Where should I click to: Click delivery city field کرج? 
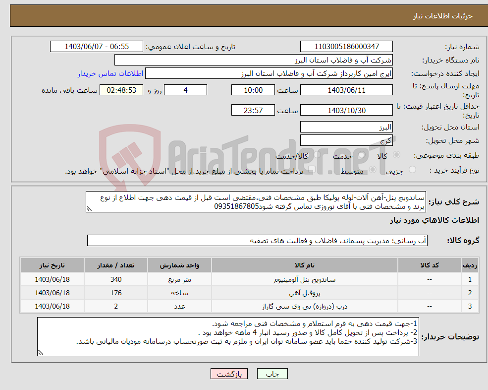[x=346, y=140]
